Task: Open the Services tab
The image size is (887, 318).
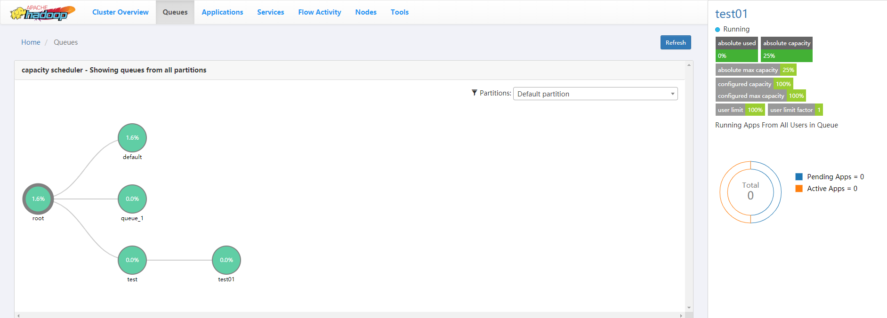Action: [x=271, y=12]
